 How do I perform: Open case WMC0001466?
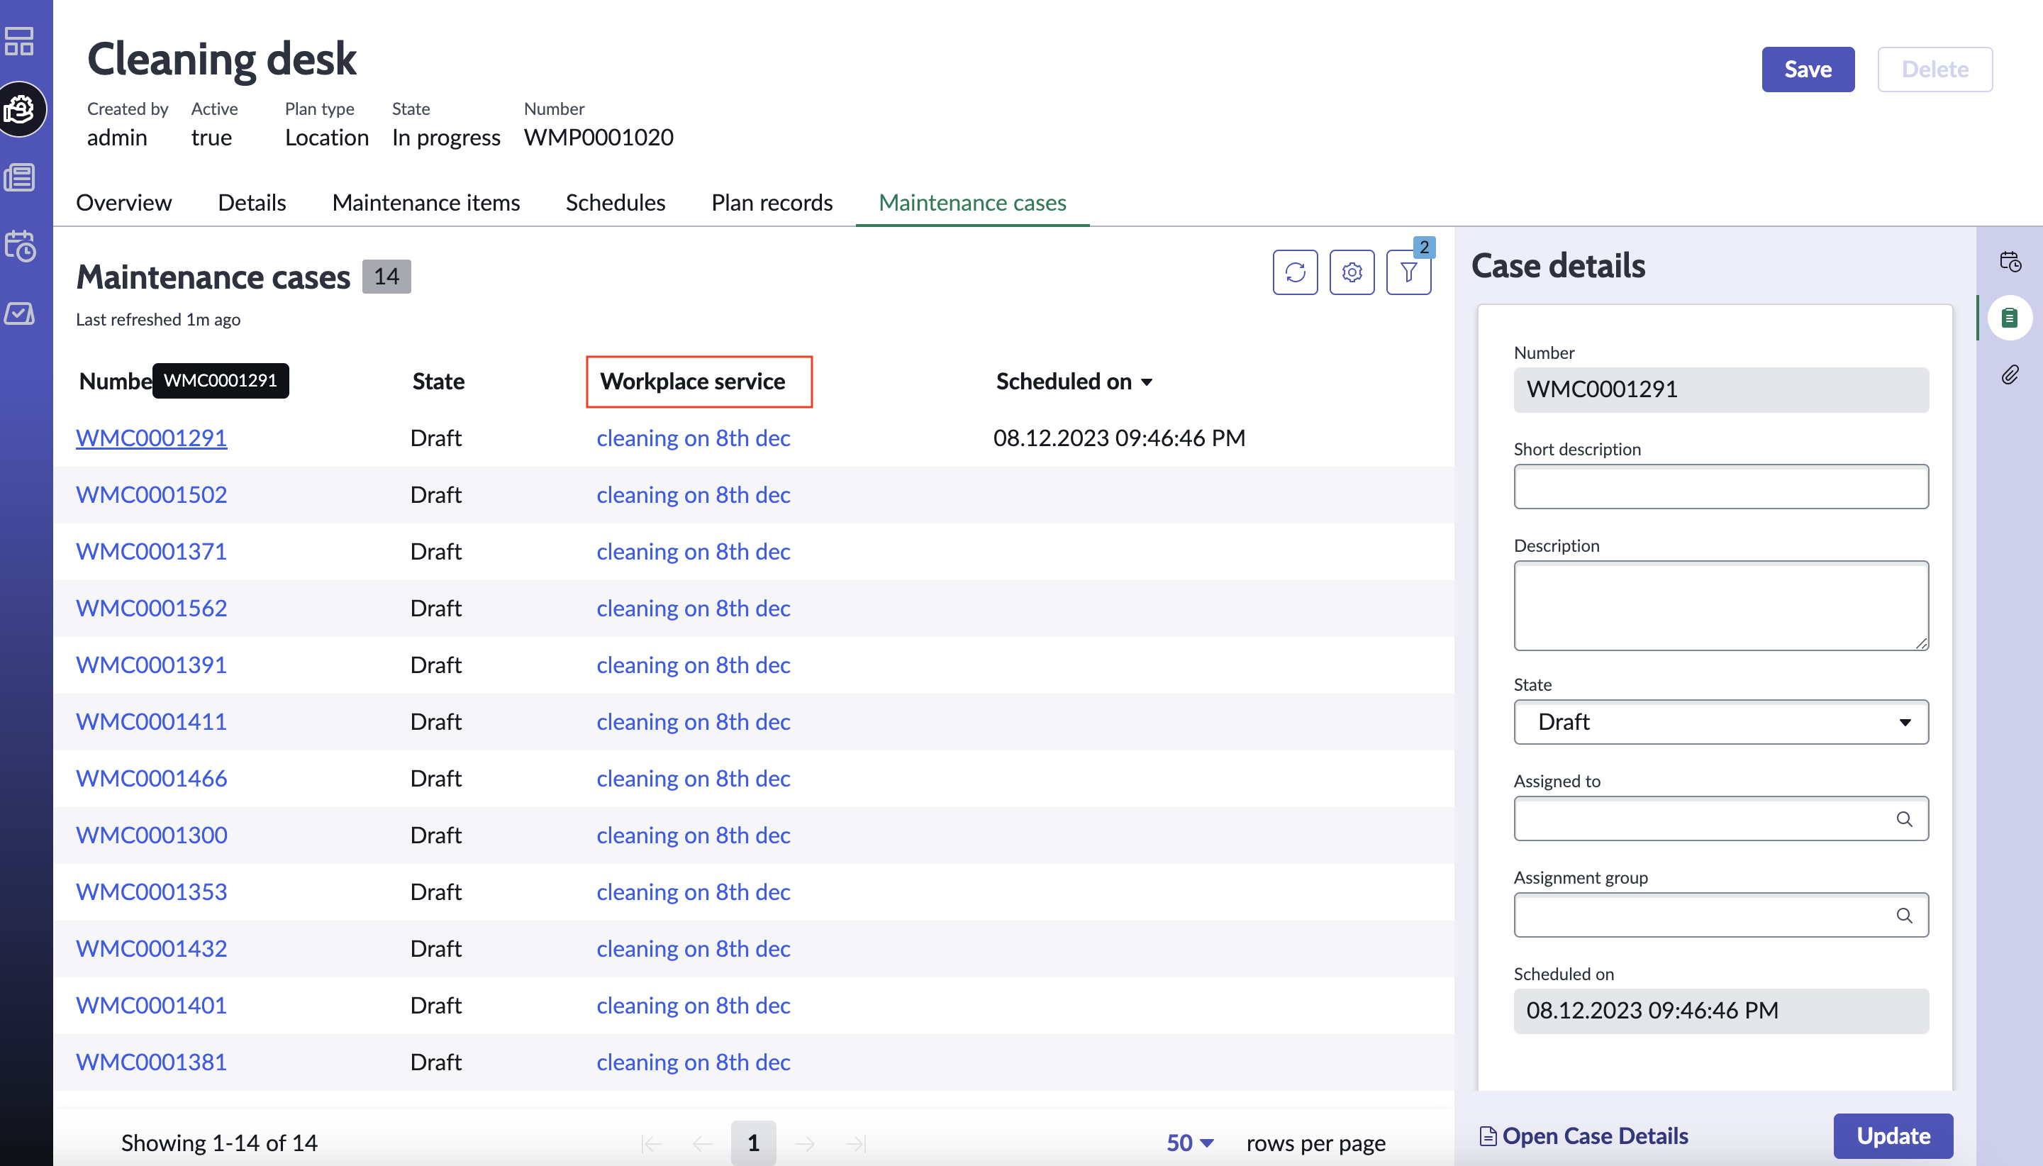pos(151,779)
